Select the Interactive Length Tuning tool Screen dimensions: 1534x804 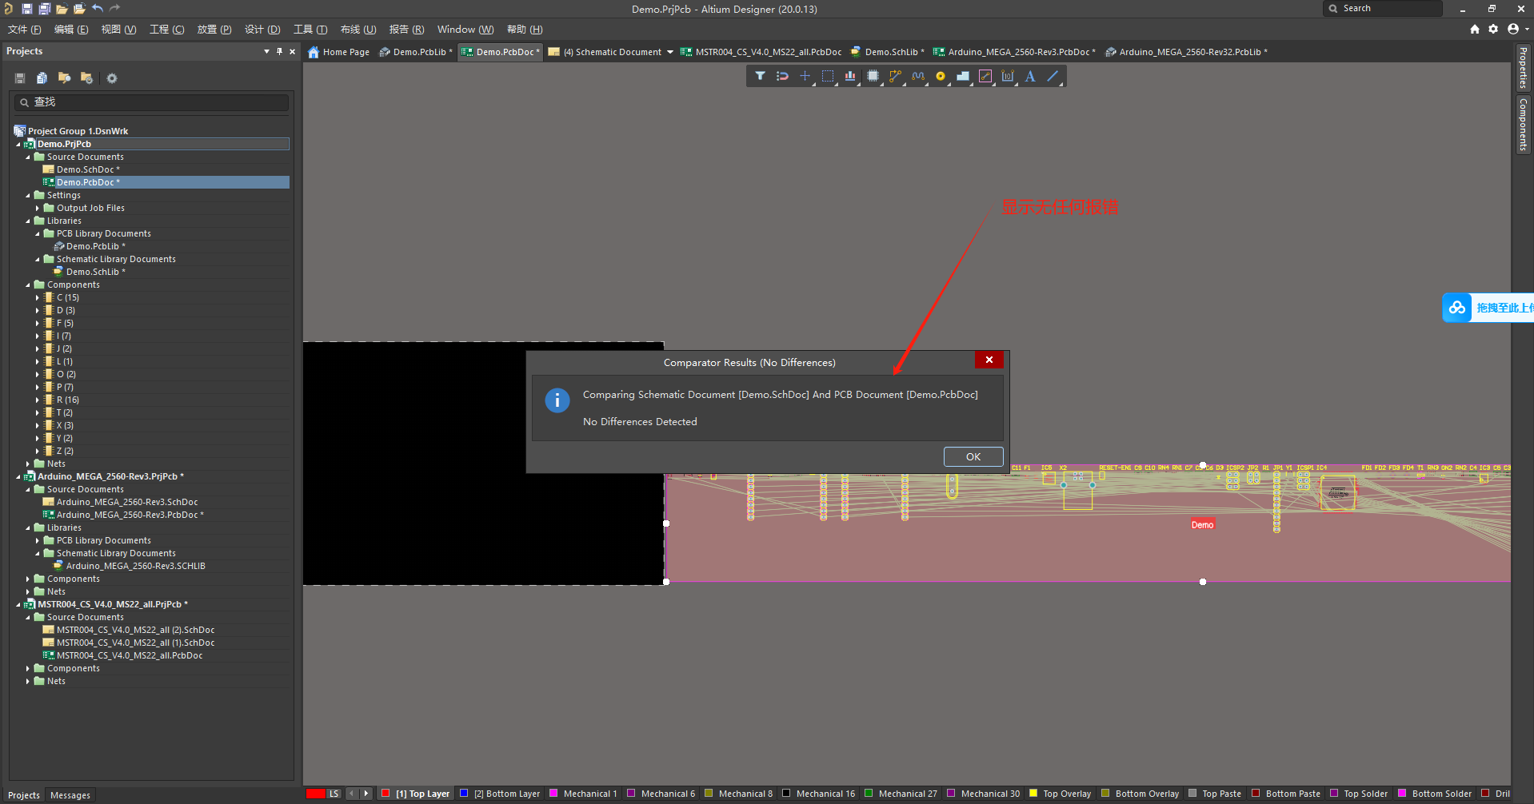coord(918,77)
